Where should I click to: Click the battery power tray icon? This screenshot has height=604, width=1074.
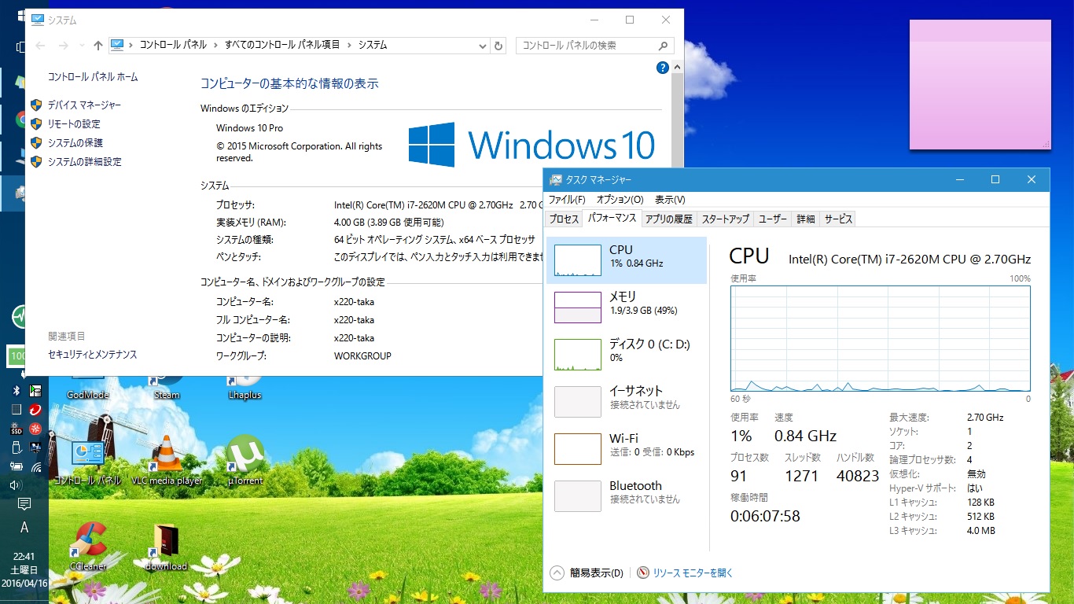pos(16,466)
